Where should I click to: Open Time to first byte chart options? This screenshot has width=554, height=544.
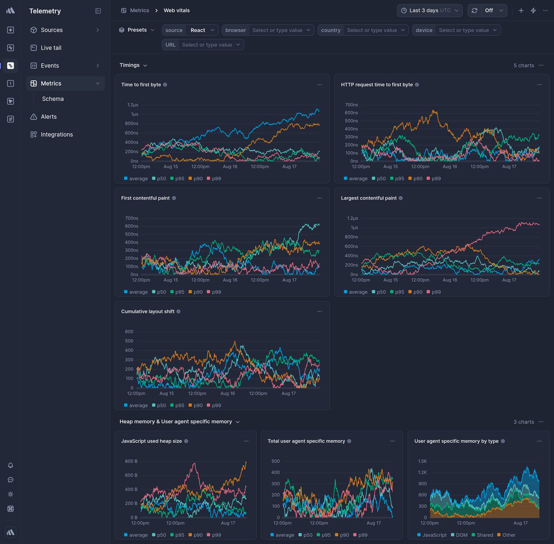320,85
